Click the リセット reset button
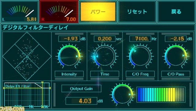 (137, 12)
